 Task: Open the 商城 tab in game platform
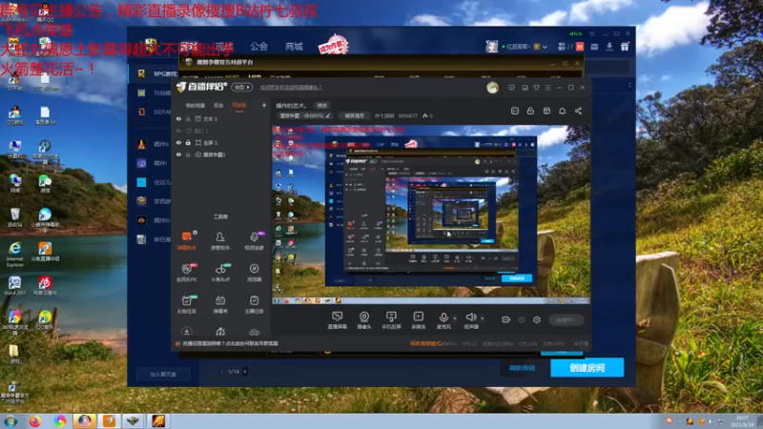click(294, 46)
